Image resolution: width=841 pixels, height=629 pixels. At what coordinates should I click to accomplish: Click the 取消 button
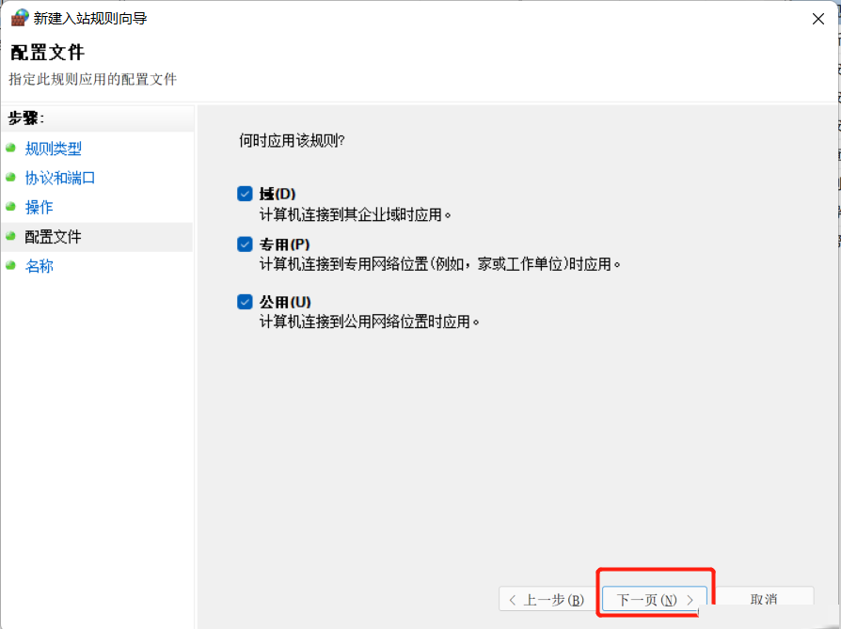point(764,598)
